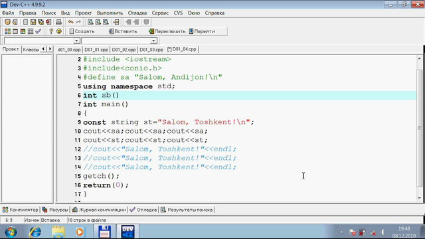Create a new blank source file icon
This screenshot has width=425, height=239.
[25, 22]
